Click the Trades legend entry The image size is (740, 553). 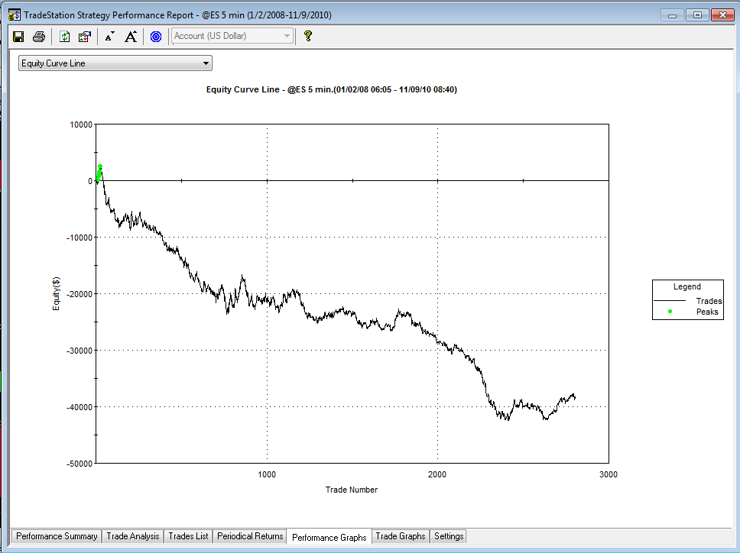click(687, 301)
